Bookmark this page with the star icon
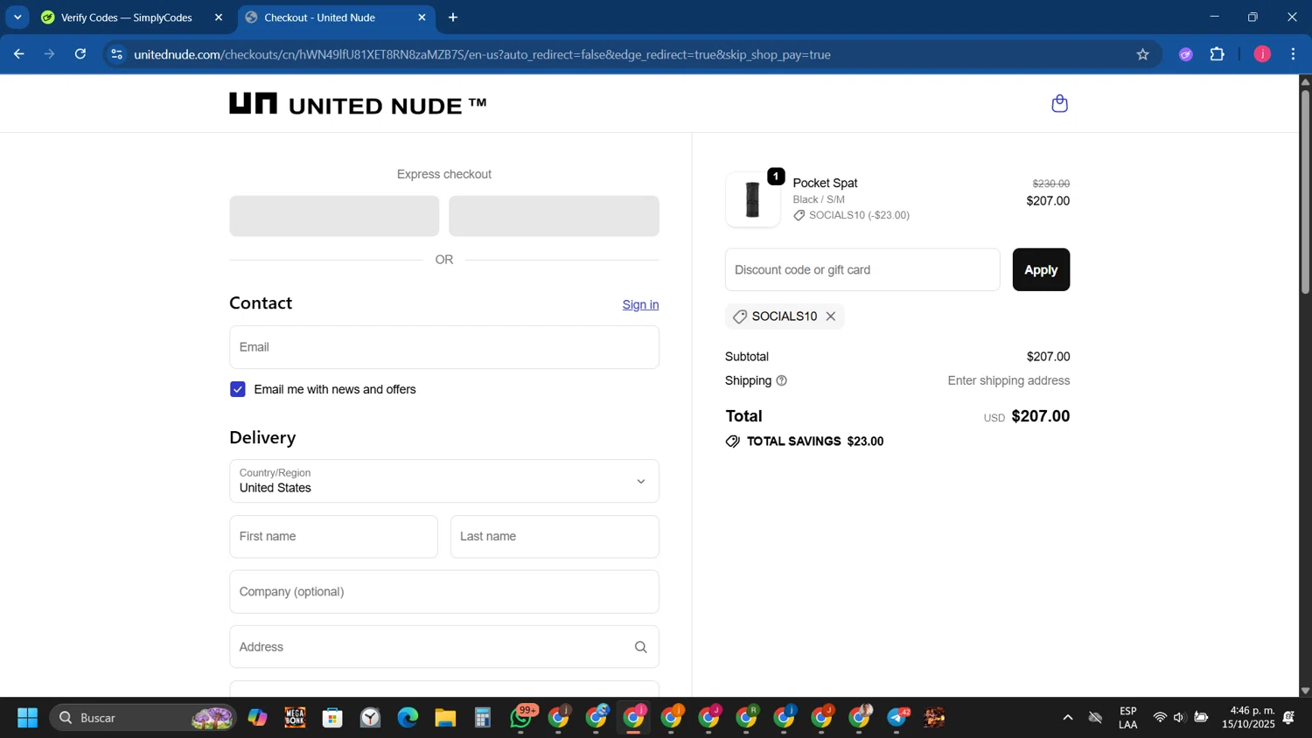The height and width of the screenshot is (738, 1312). (1142, 54)
